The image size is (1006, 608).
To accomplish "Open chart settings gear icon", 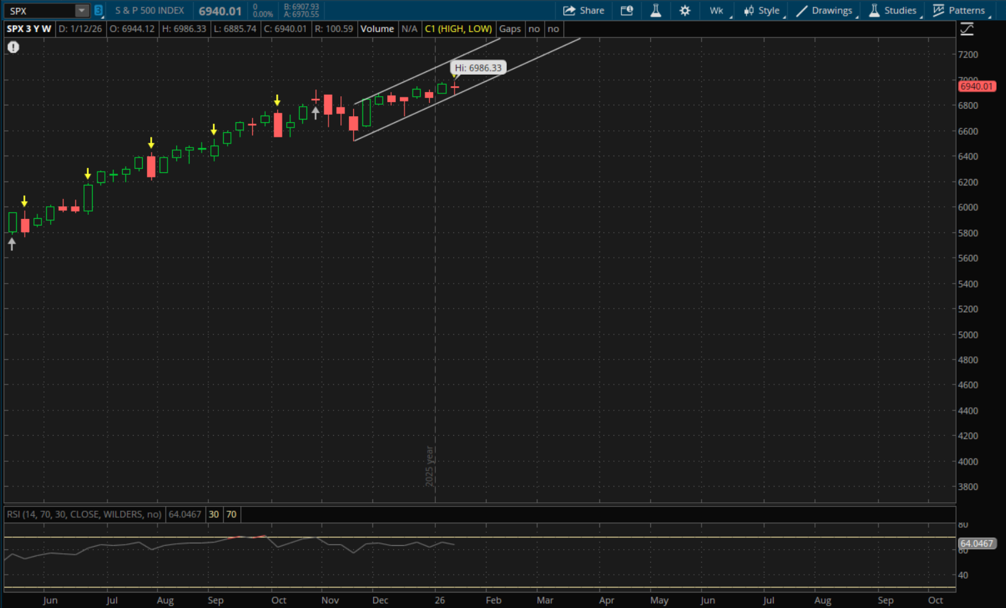I will [x=685, y=11].
